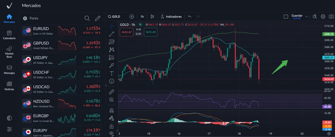The width and height of the screenshot is (335, 137).
Task: Select the text annotation tool
Action: click(x=112, y=73)
